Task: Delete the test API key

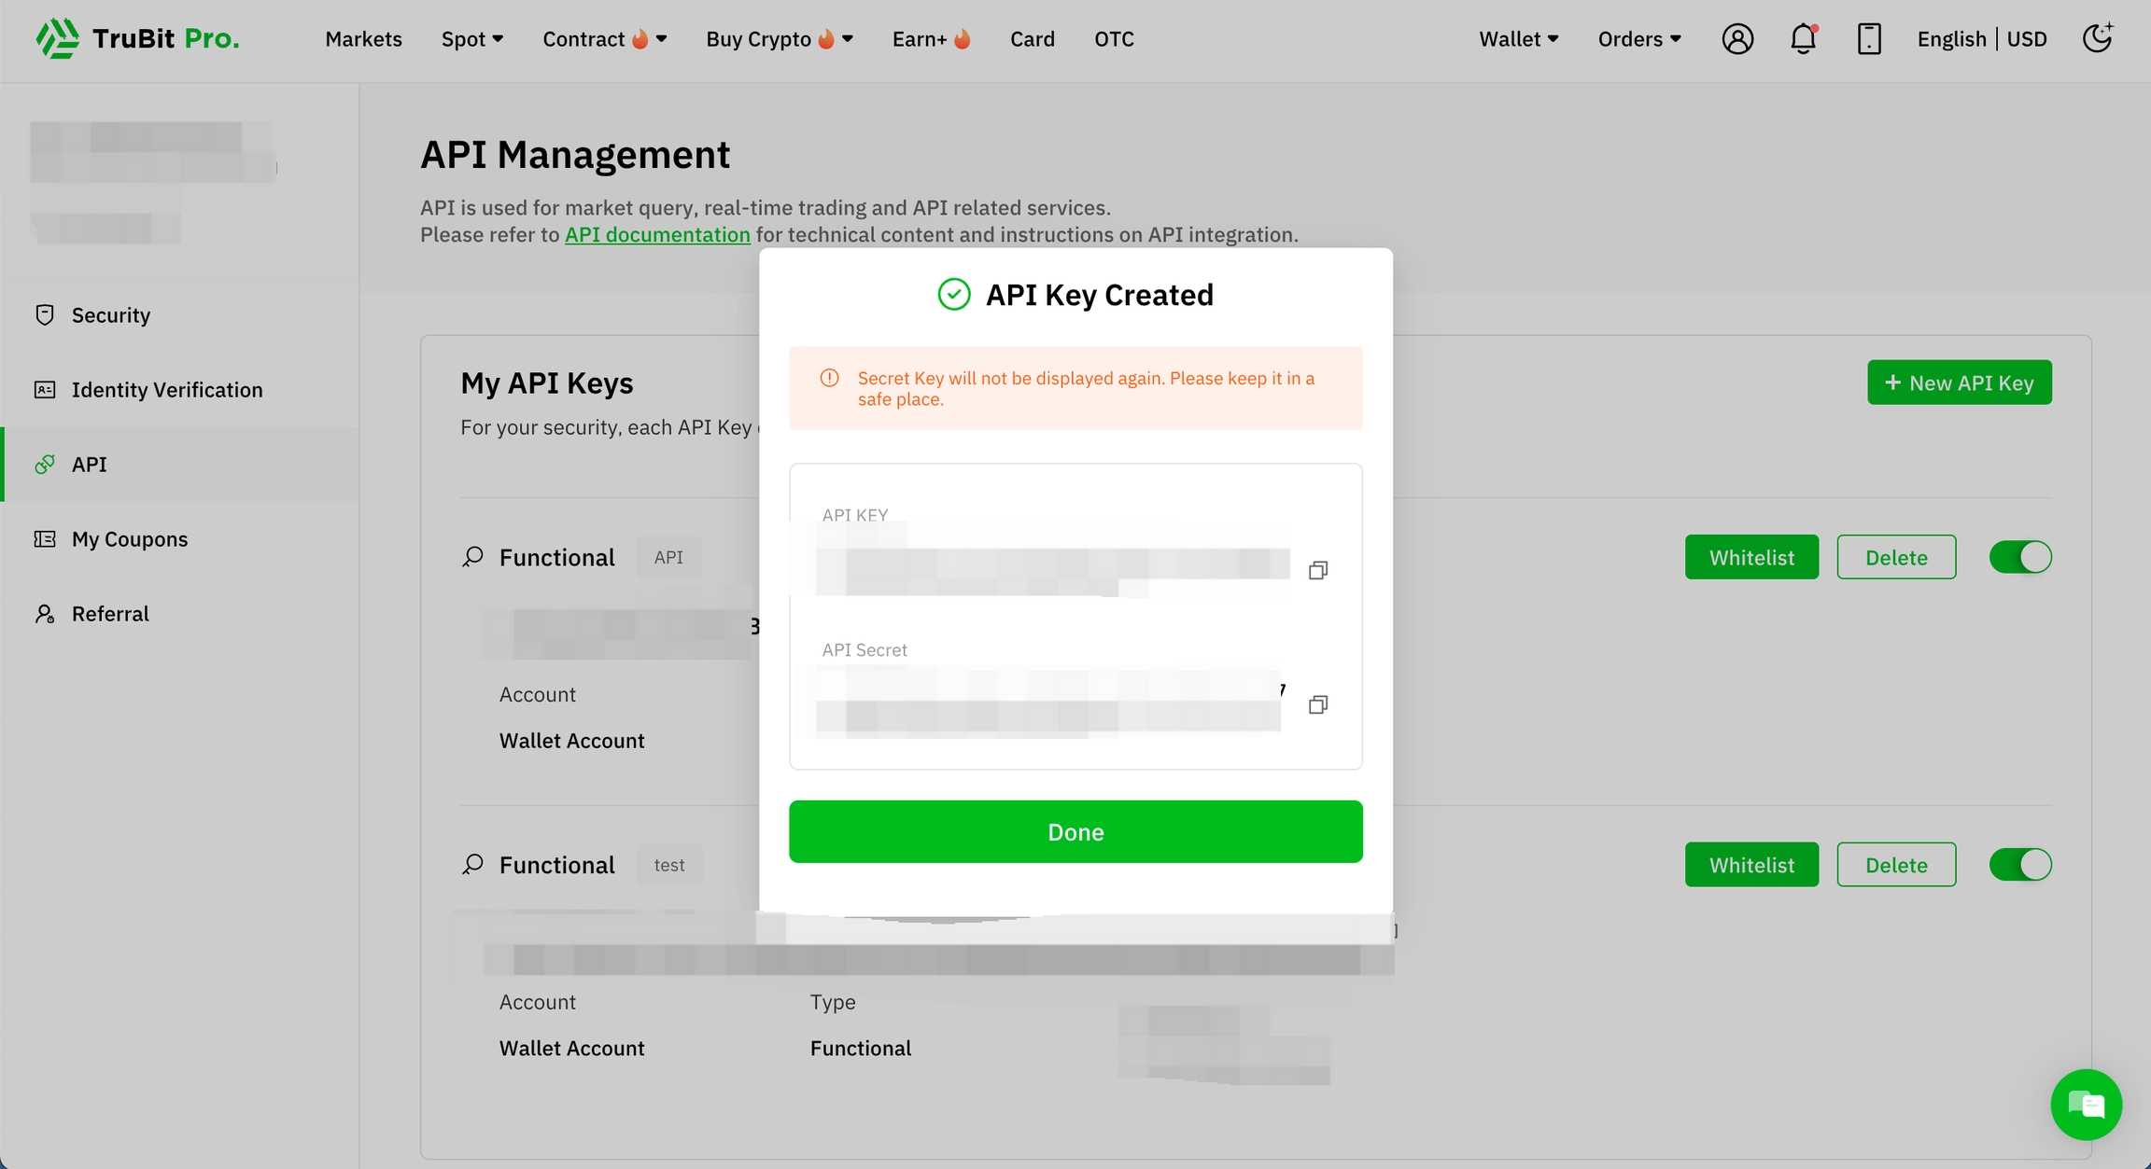Action: tap(1895, 865)
